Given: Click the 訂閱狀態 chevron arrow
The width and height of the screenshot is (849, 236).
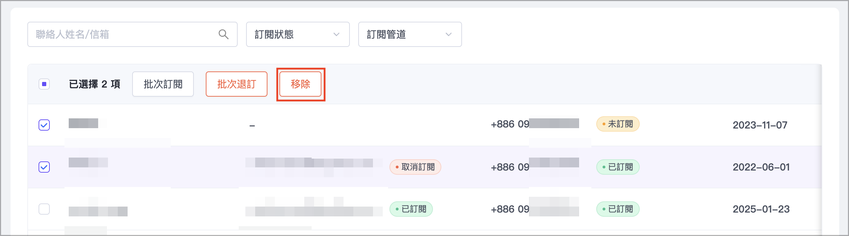Looking at the screenshot, I should point(337,34).
